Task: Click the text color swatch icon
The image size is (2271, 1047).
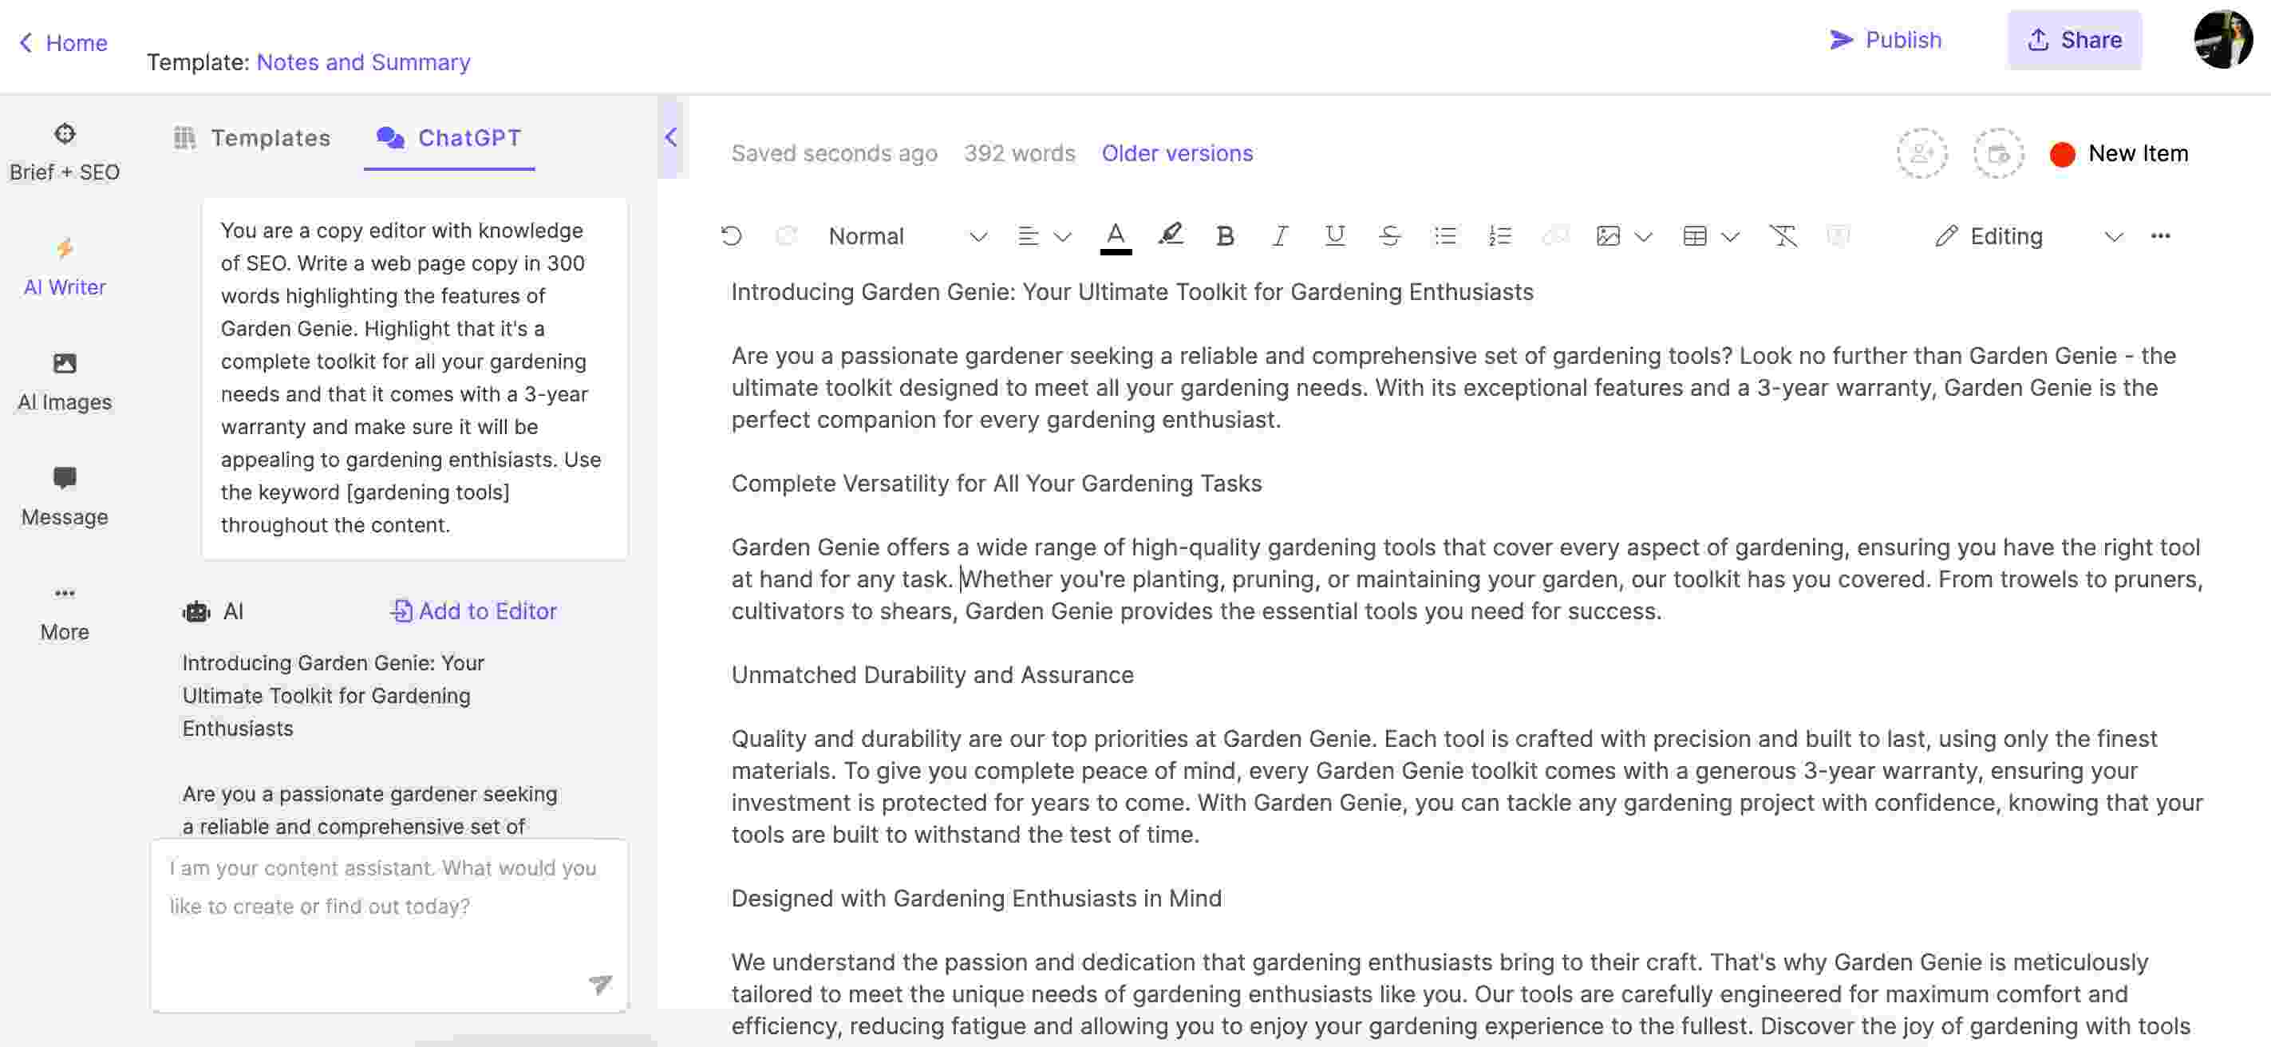Action: click(1116, 235)
